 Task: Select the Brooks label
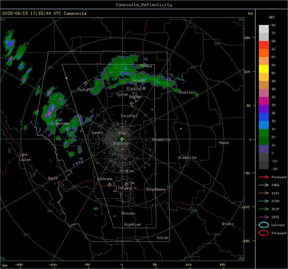[228, 224]
